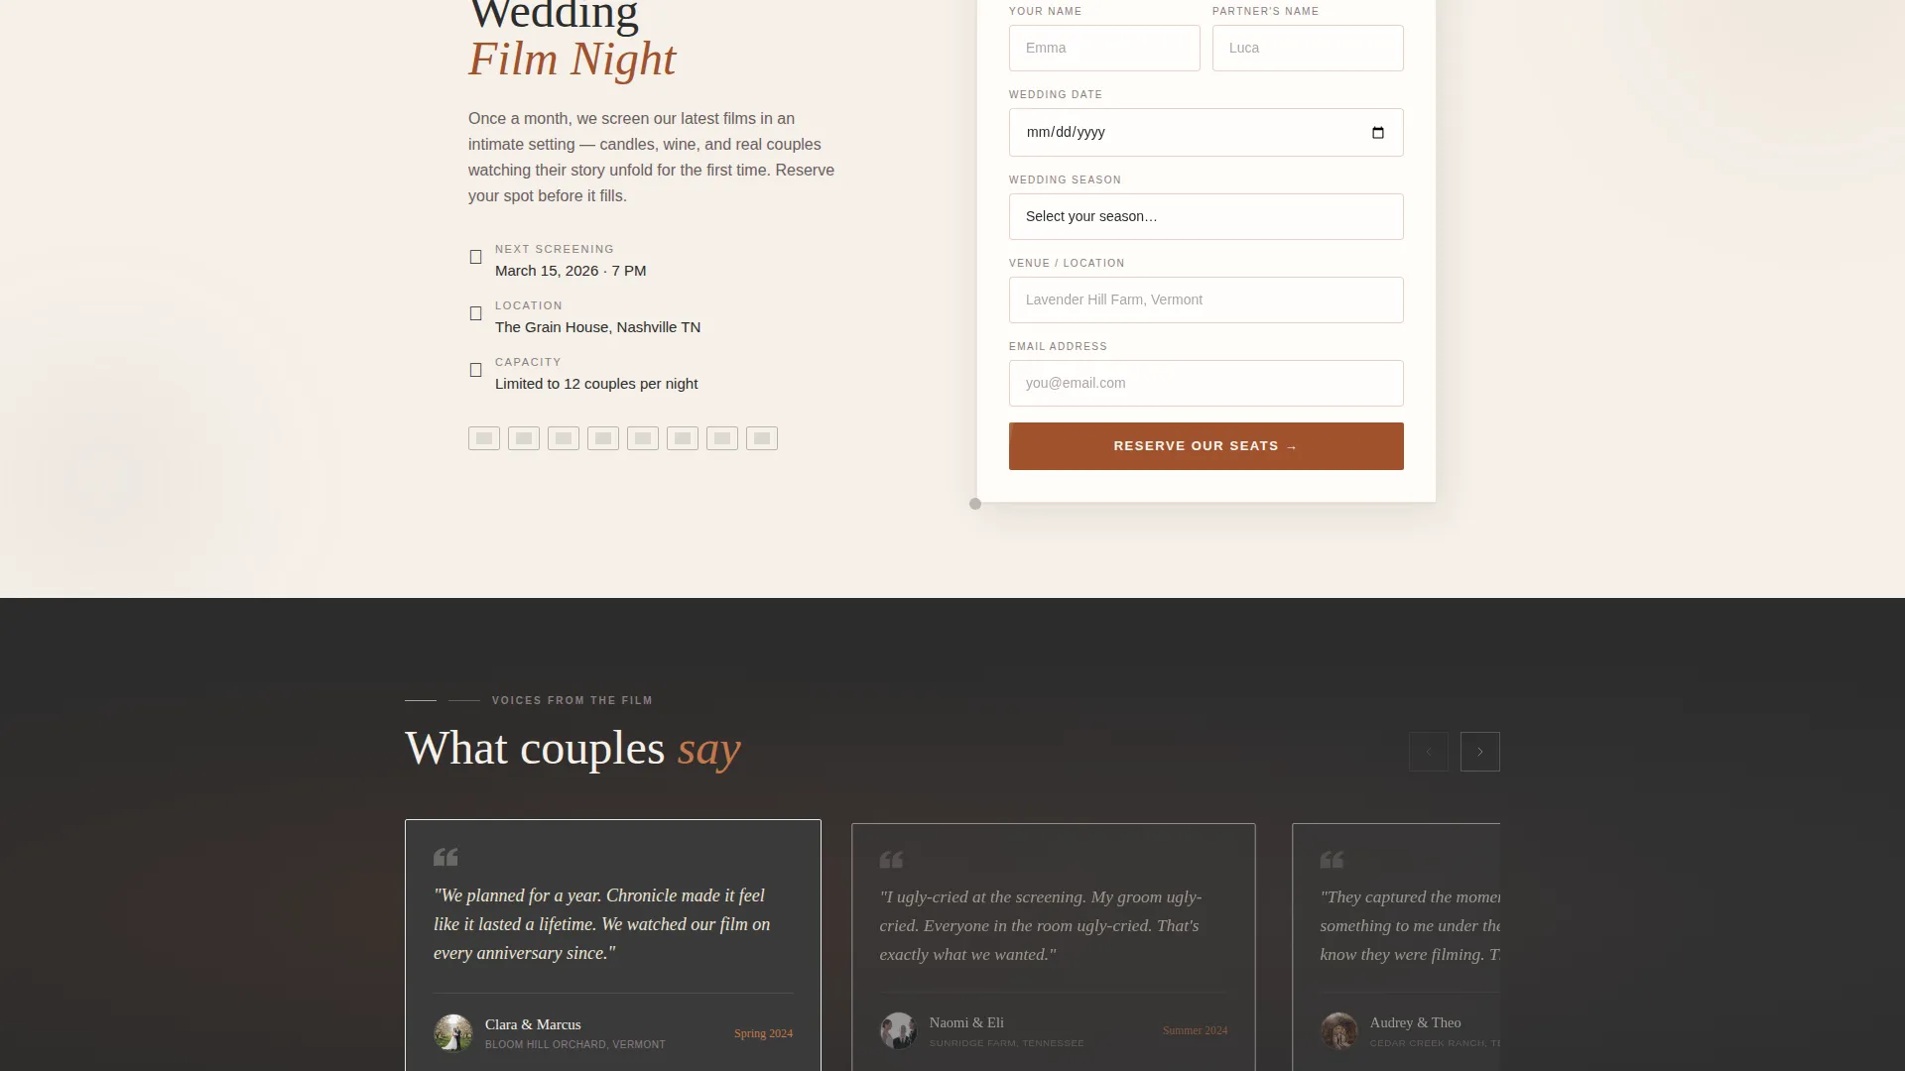Viewport: 1905px width, 1071px height.
Task: Click the mm/dd/yyyy wedding date field
Action: [1206, 132]
